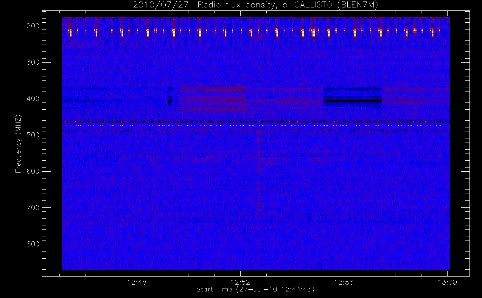482x298 pixels.
Task: Select the 700 frequency tick label
Action: point(33,208)
